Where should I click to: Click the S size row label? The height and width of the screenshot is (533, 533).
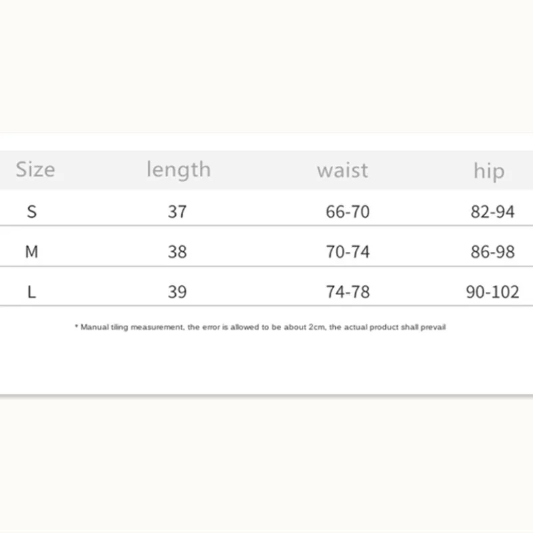(x=32, y=212)
